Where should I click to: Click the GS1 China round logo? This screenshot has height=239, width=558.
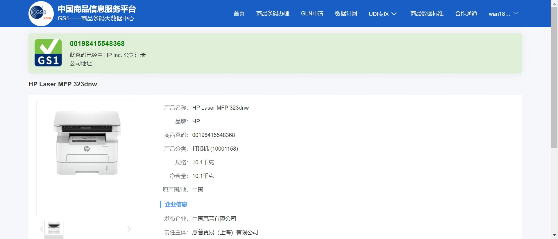click(41, 14)
